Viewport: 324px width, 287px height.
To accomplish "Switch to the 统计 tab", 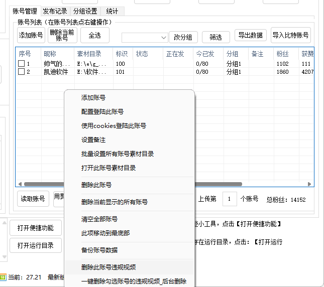I will [x=112, y=11].
